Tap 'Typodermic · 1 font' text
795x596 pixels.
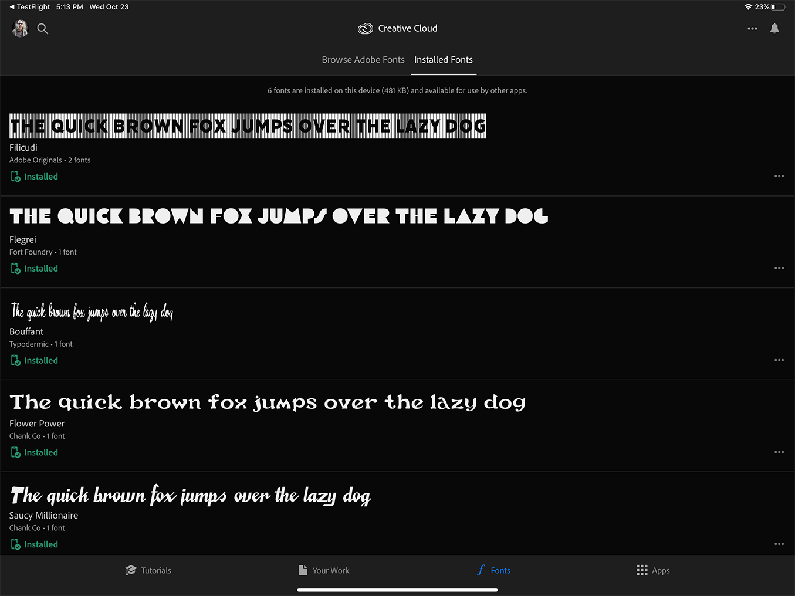[41, 344]
